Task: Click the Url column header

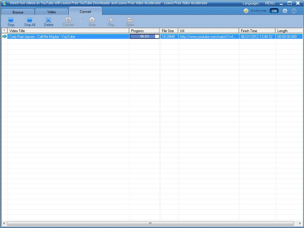Action: [208, 30]
